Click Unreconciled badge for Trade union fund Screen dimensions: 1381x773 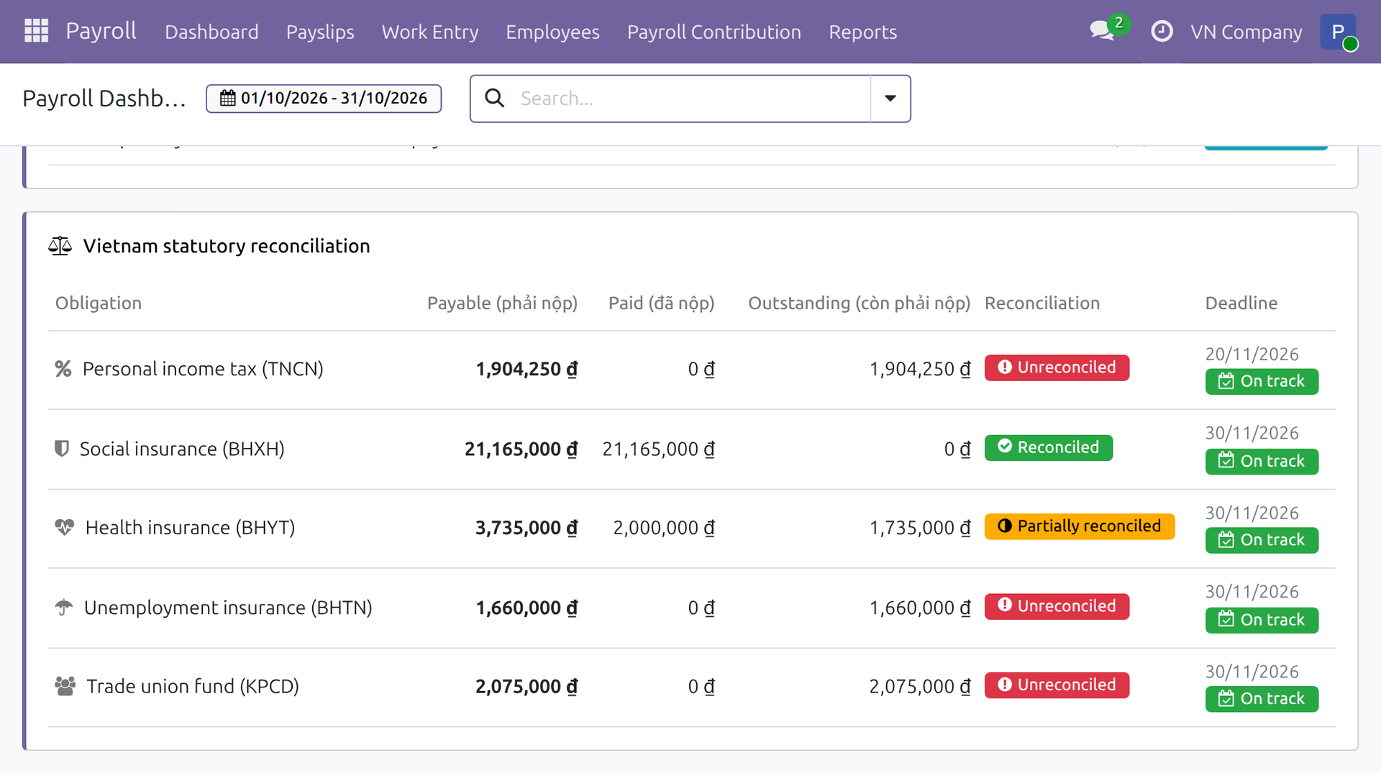point(1057,685)
